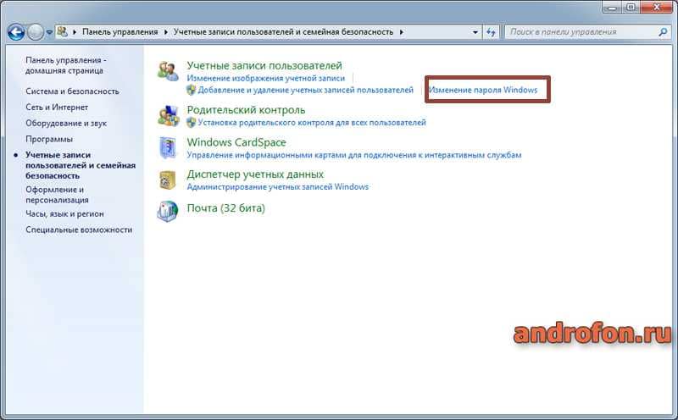Open Программы in sidebar
Viewport: 678px width, 420px height.
[x=49, y=139]
